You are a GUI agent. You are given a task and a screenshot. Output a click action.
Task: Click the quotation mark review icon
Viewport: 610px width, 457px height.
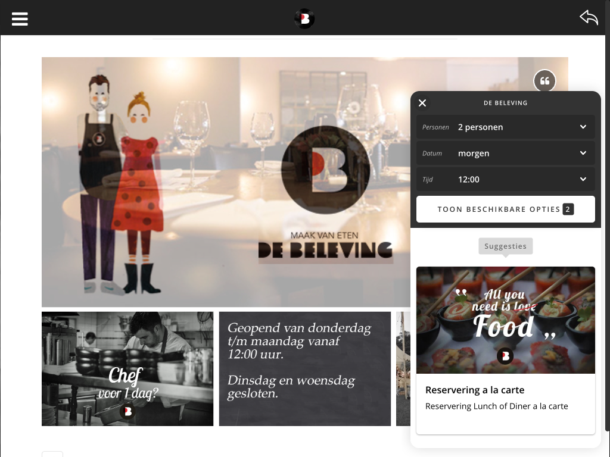(544, 81)
